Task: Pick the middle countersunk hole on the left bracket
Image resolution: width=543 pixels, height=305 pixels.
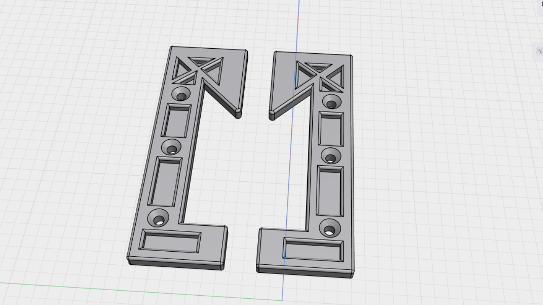Action: (x=171, y=147)
